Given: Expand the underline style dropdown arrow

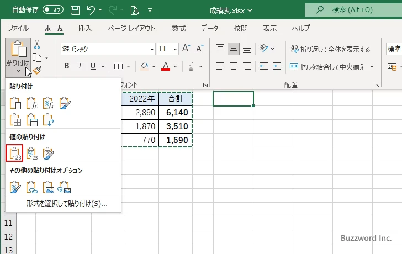Looking at the screenshot, I should click(x=103, y=66).
